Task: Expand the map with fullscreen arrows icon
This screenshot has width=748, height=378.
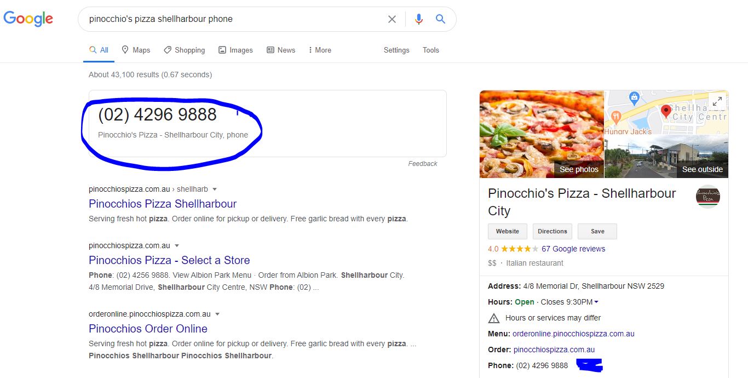Action: [717, 101]
